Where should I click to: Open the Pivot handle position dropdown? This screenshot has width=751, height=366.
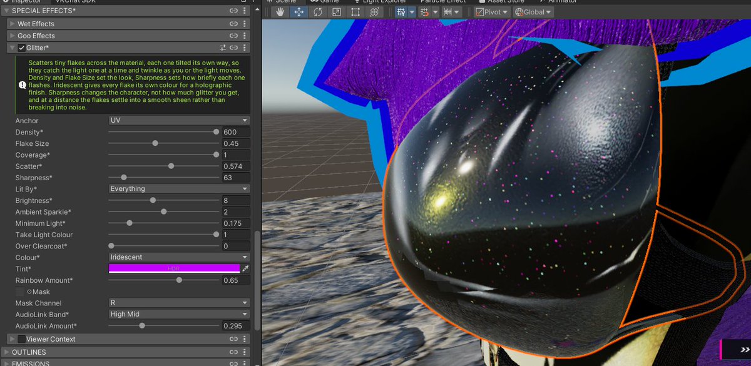click(x=491, y=12)
